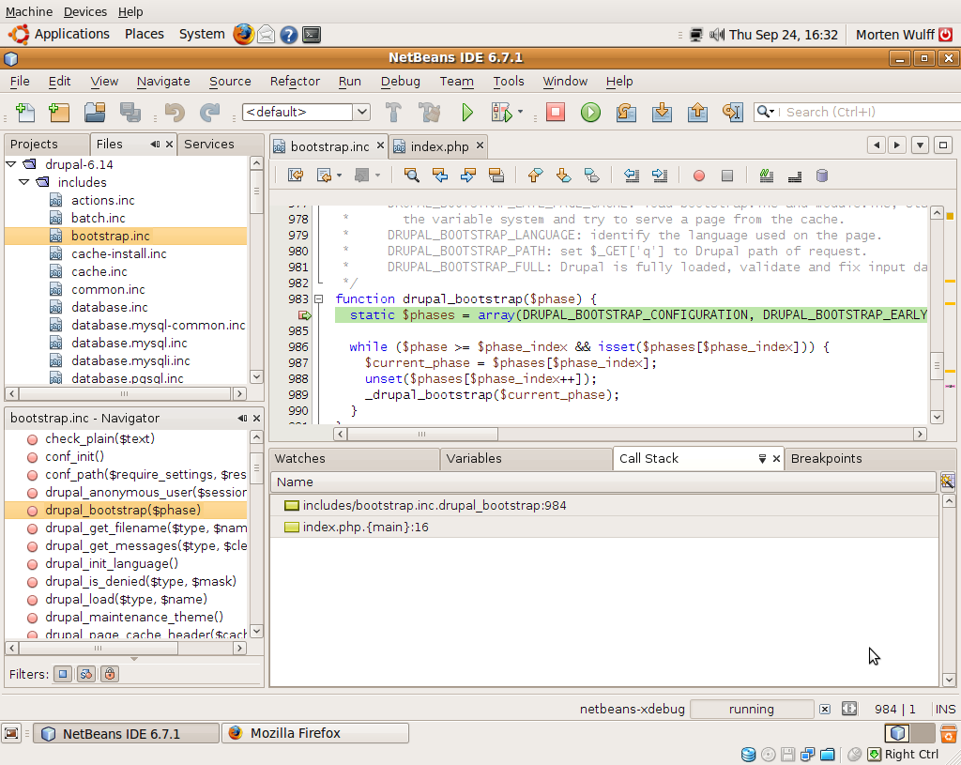This screenshot has width=961, height=765.
Task: Click the Step Into debug icon
Action: [662, 113]
